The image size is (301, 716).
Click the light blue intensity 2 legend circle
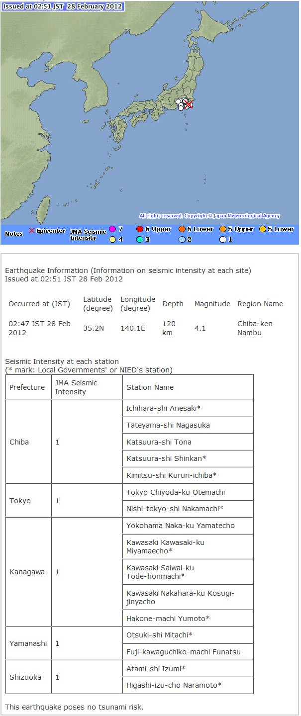(182, 239)
